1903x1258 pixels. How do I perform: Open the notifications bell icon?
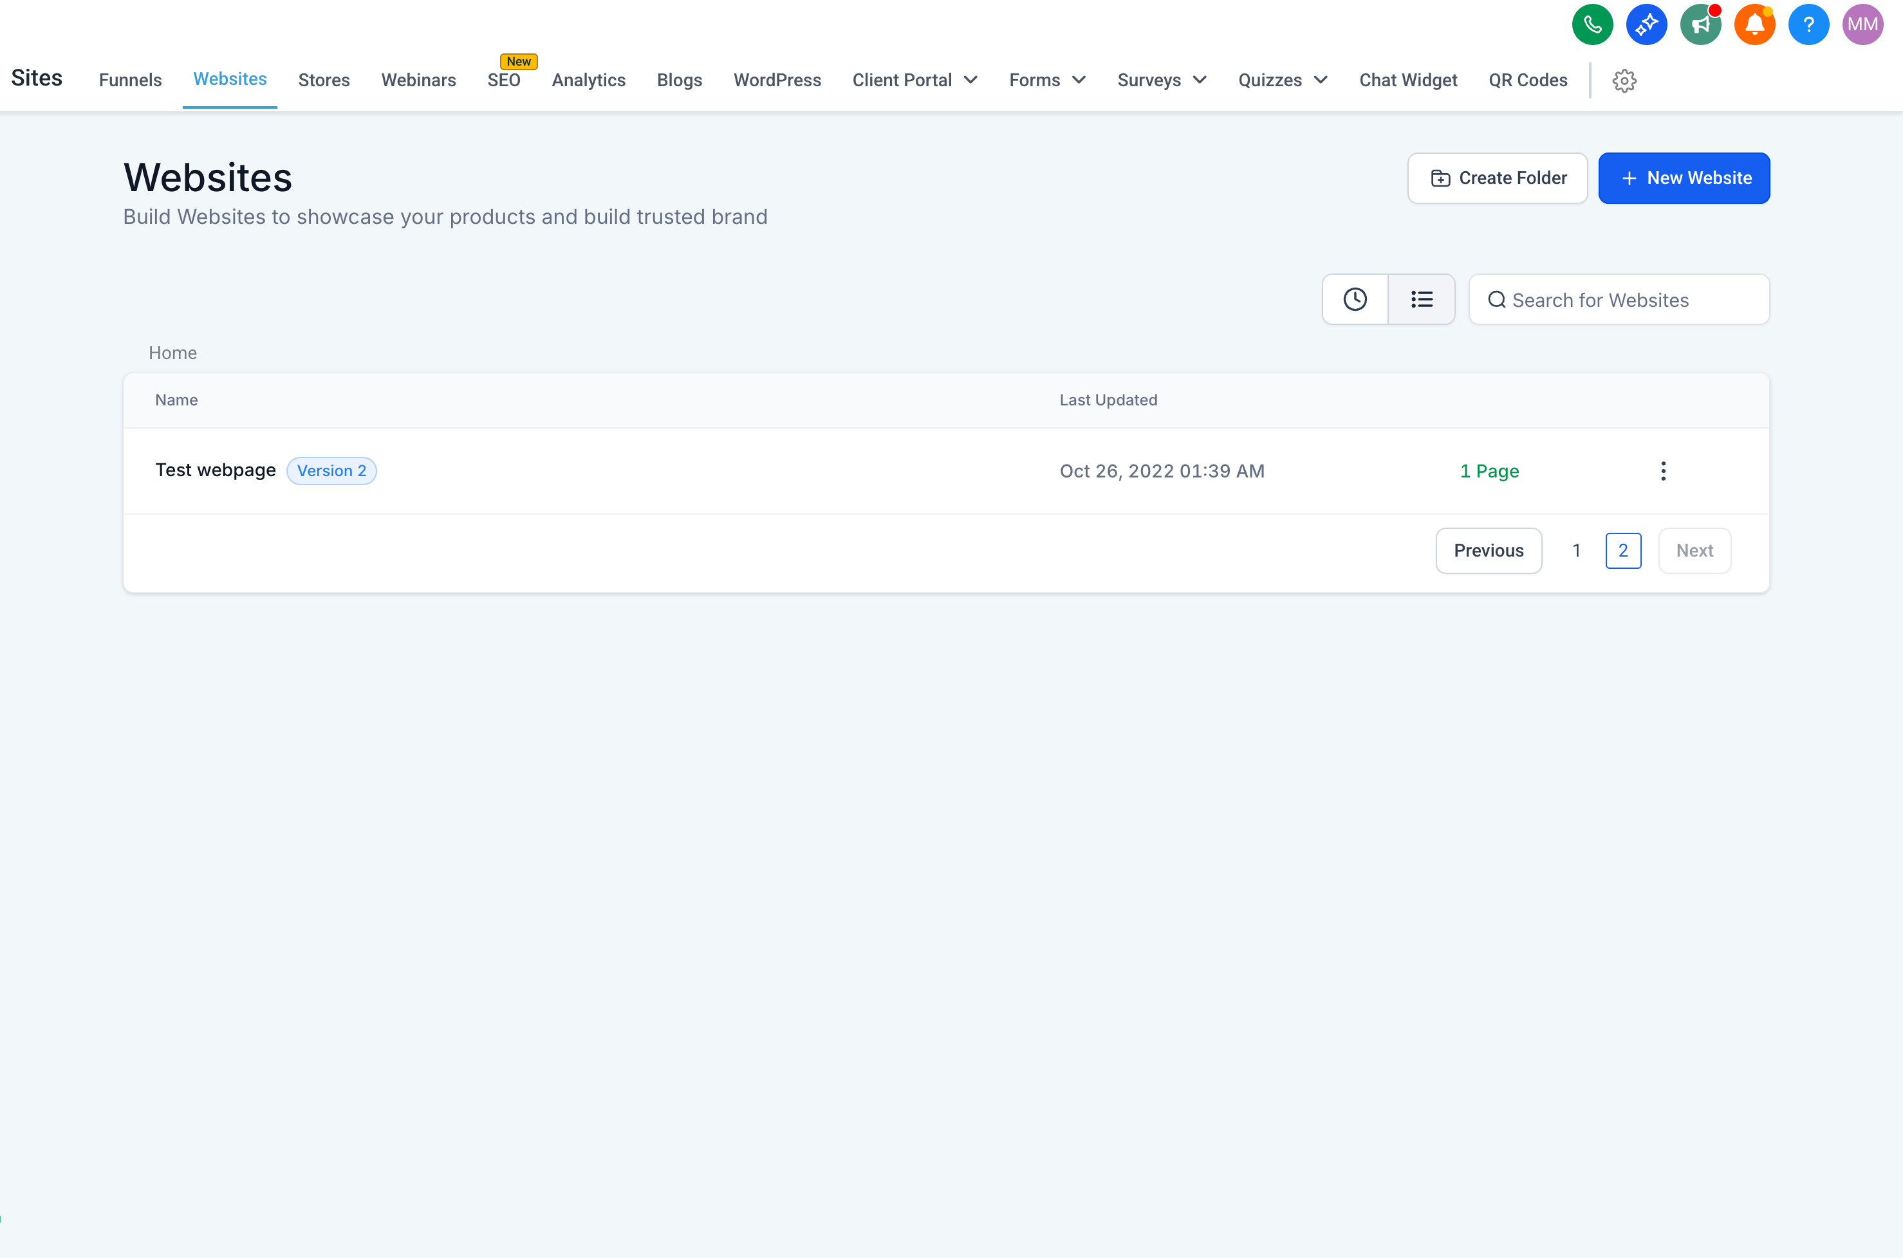point(1754,24)
